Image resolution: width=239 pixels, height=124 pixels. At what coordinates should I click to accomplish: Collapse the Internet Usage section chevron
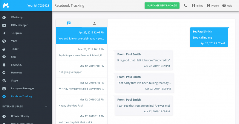[x=47, y=106]
